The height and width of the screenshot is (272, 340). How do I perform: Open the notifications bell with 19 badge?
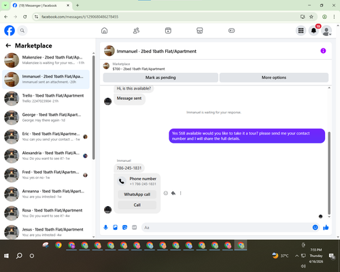[x=313, y=31]
